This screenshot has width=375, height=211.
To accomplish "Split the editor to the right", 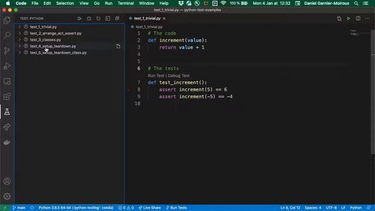I will coord(358,18).
